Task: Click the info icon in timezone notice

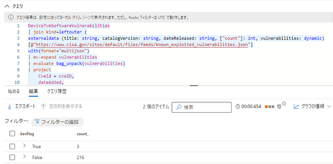Action: 11,18
